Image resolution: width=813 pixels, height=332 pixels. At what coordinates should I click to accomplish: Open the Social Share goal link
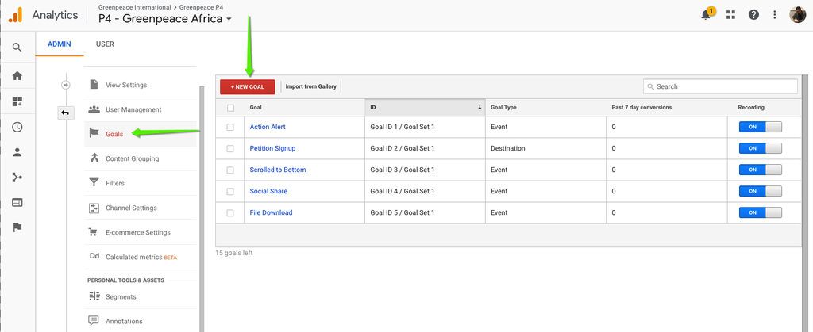click(268, 191)
